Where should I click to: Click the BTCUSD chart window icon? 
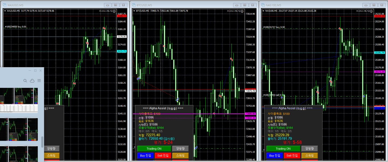pyautogui.click(x=134, y=5)
